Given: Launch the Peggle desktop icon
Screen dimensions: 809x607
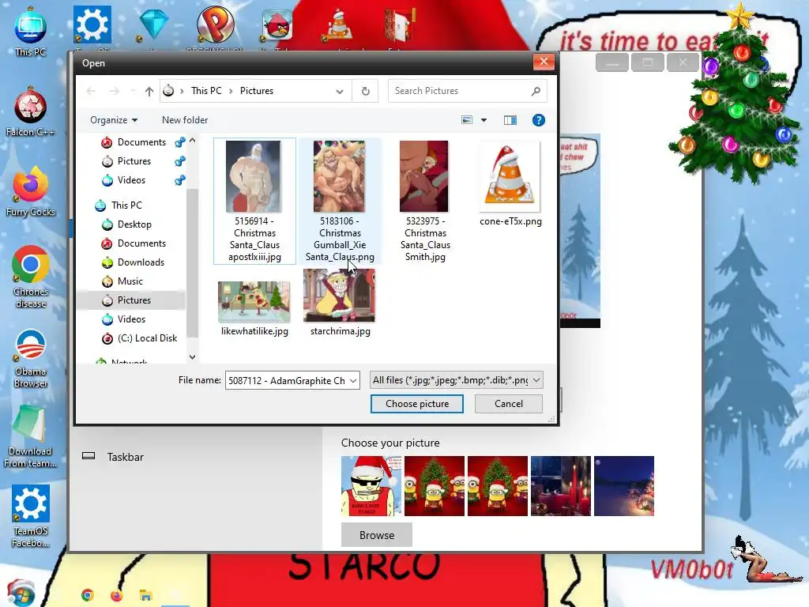Looking at the screenshot, I should pyautogui.click(x=215, y=25).
